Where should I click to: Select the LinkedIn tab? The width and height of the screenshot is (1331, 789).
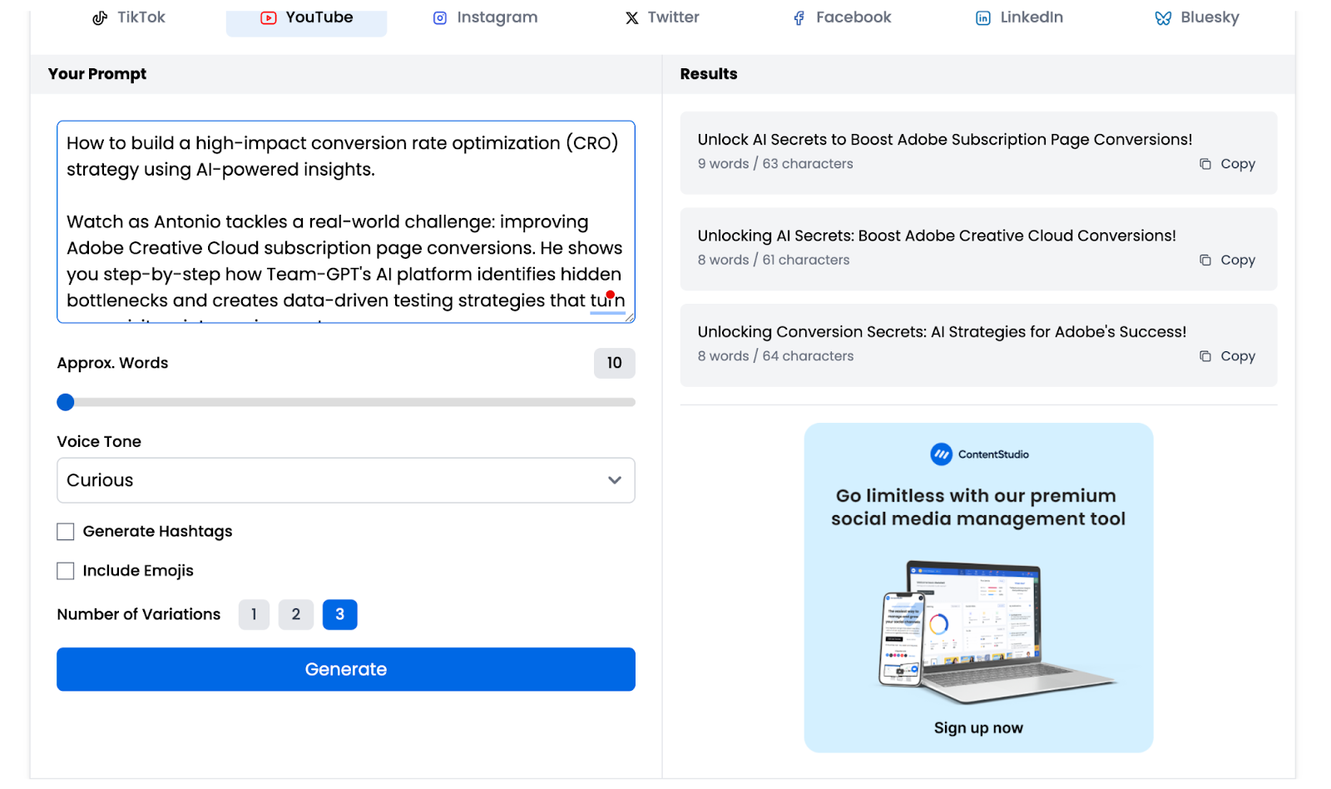[1019, 17]
